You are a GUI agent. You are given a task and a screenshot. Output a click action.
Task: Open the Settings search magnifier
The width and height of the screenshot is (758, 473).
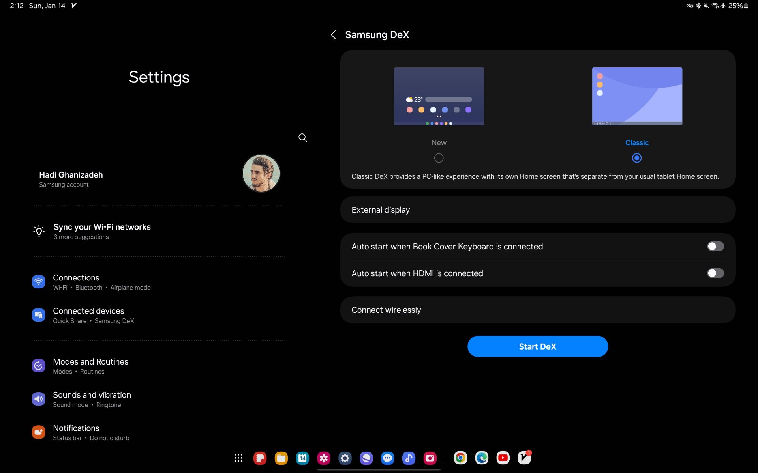click(302, 137)
